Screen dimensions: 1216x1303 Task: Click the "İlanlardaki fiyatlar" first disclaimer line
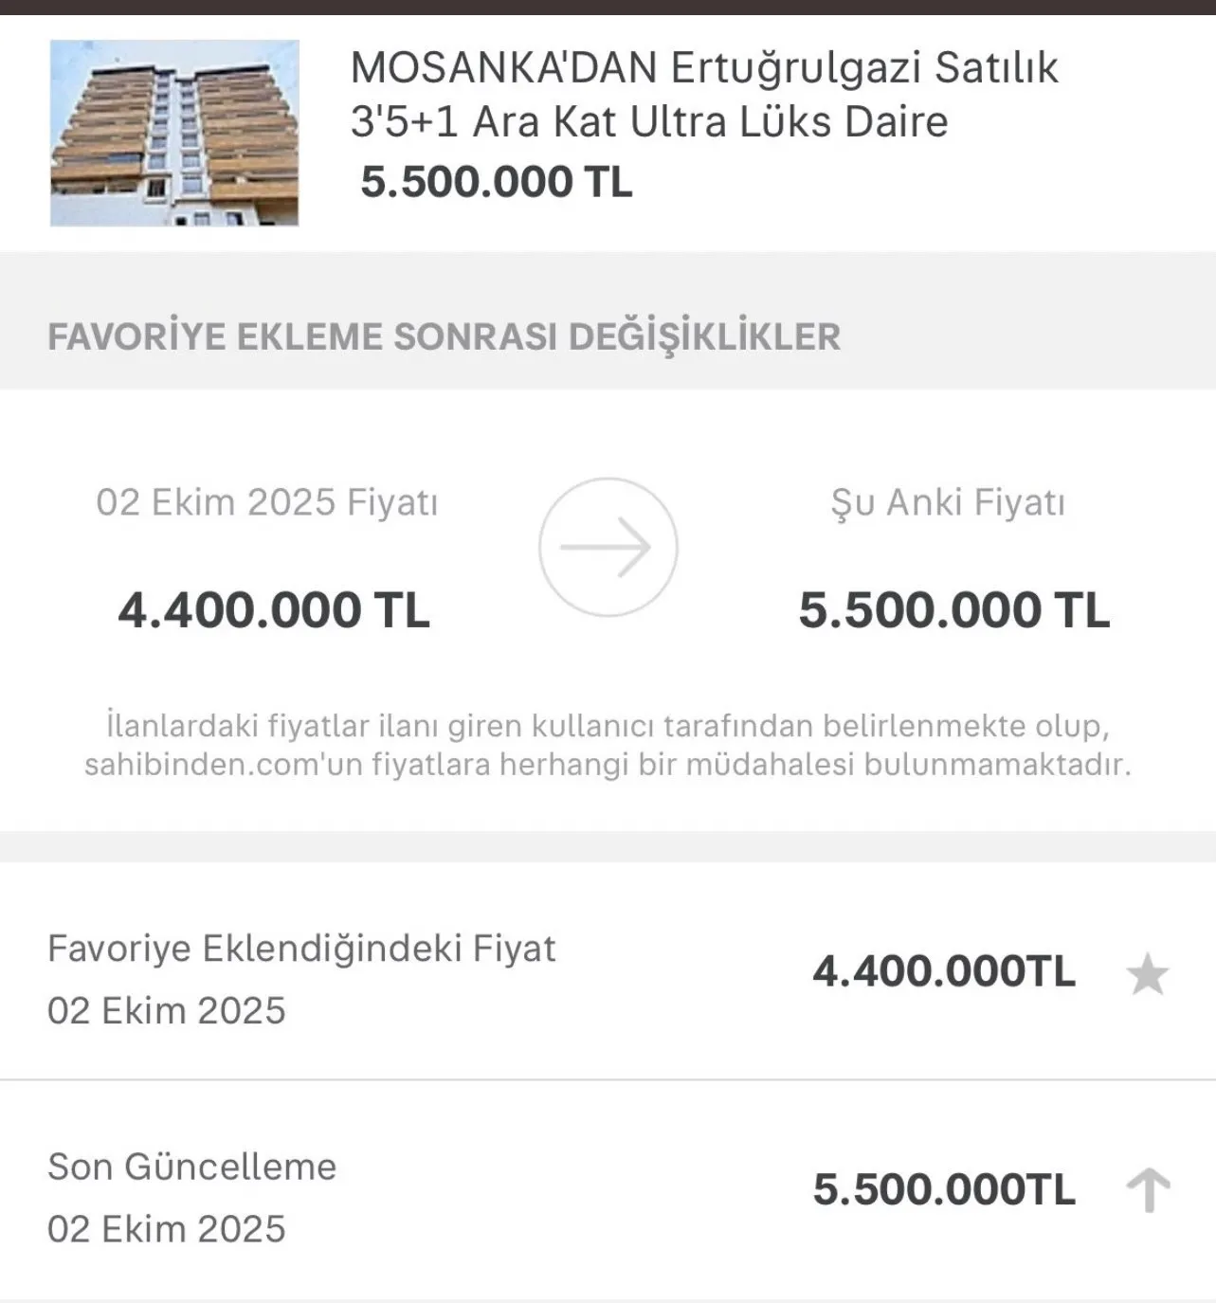pos(608,726)
